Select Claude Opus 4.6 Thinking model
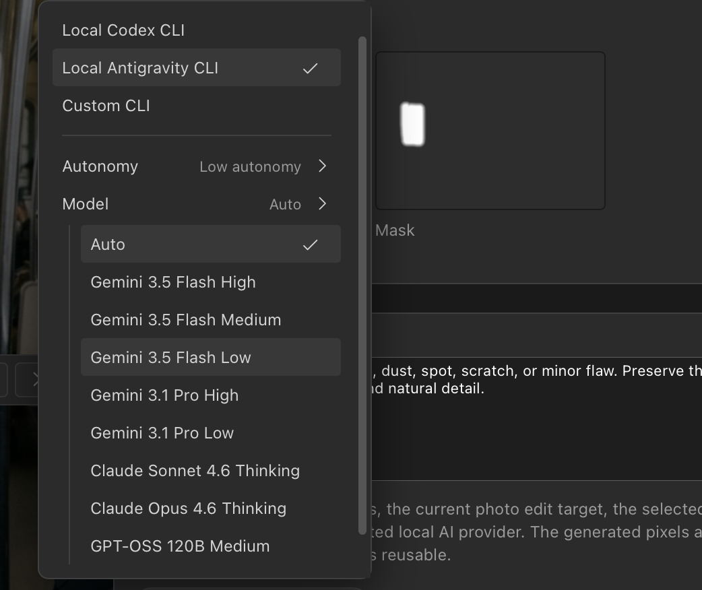 [210, 508]
